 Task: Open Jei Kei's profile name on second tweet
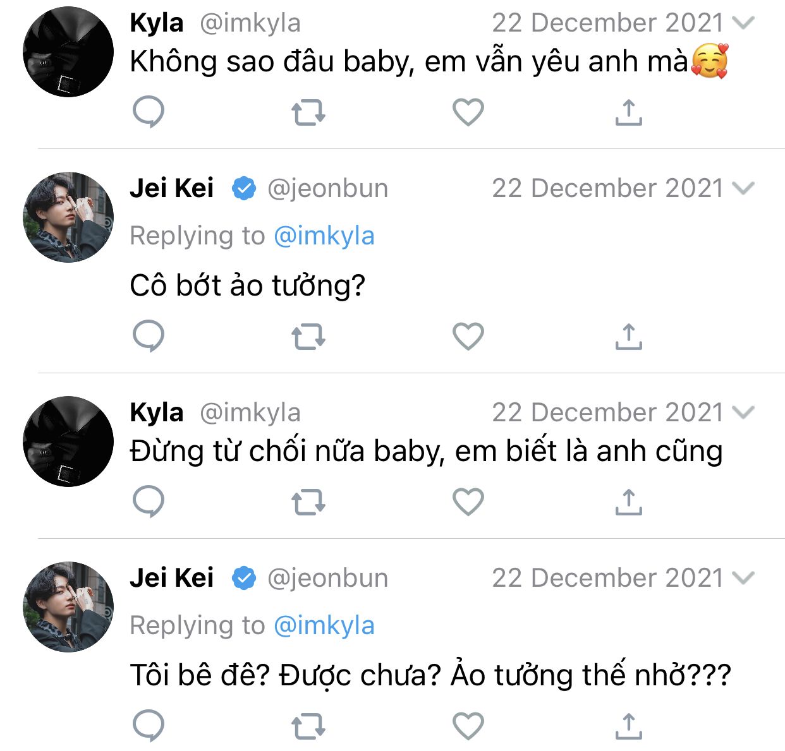pos(172,188)
